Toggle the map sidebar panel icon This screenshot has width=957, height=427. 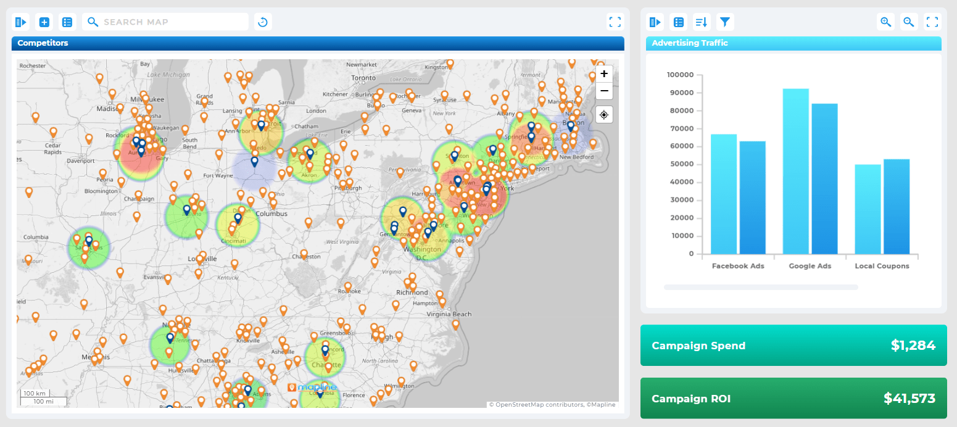point(20,22)
